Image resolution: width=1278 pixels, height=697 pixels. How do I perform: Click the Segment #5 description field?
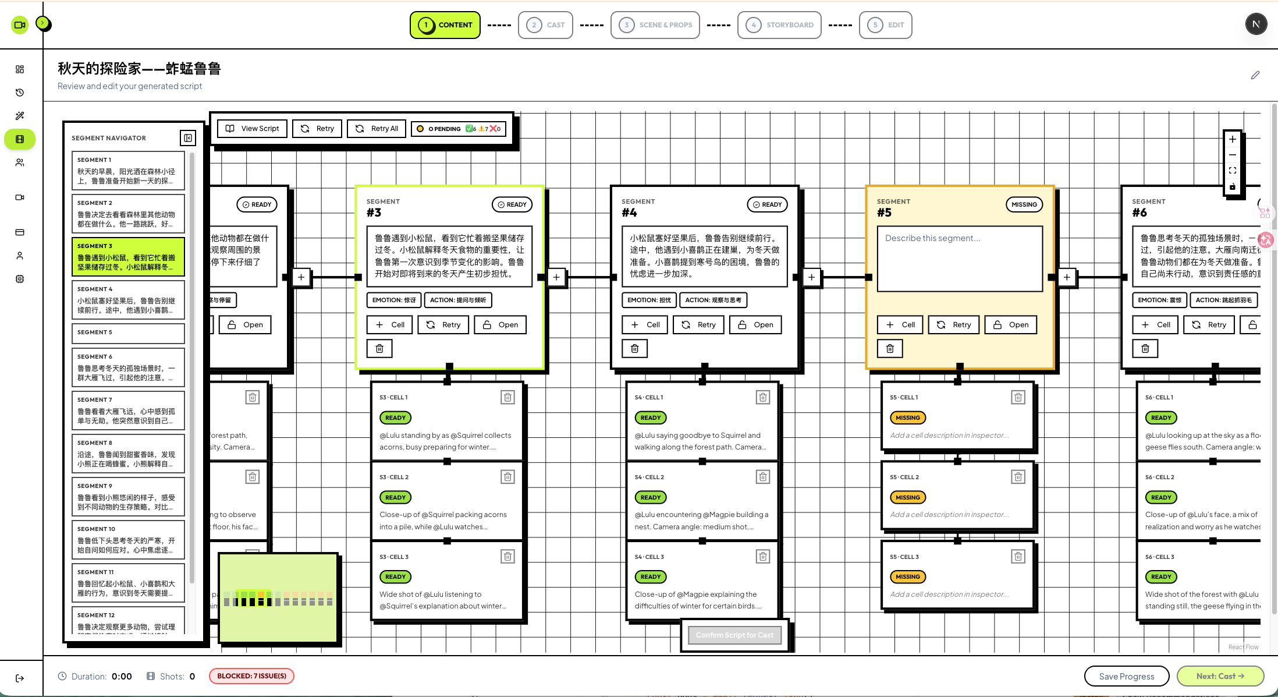(960, 259)
